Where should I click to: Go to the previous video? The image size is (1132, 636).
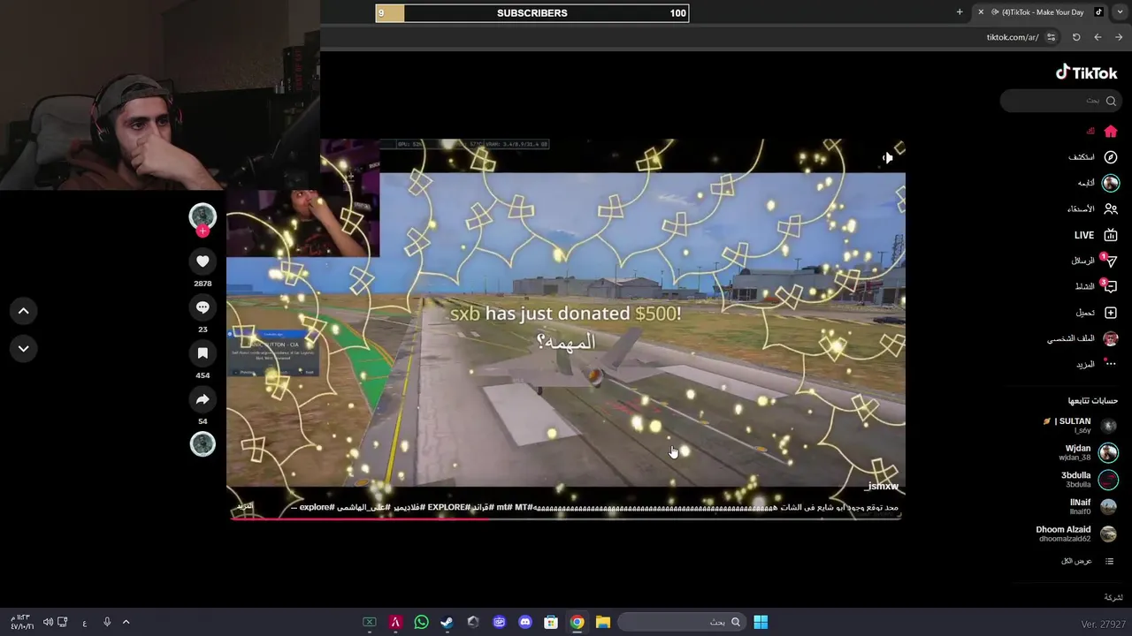click(24, 311)
